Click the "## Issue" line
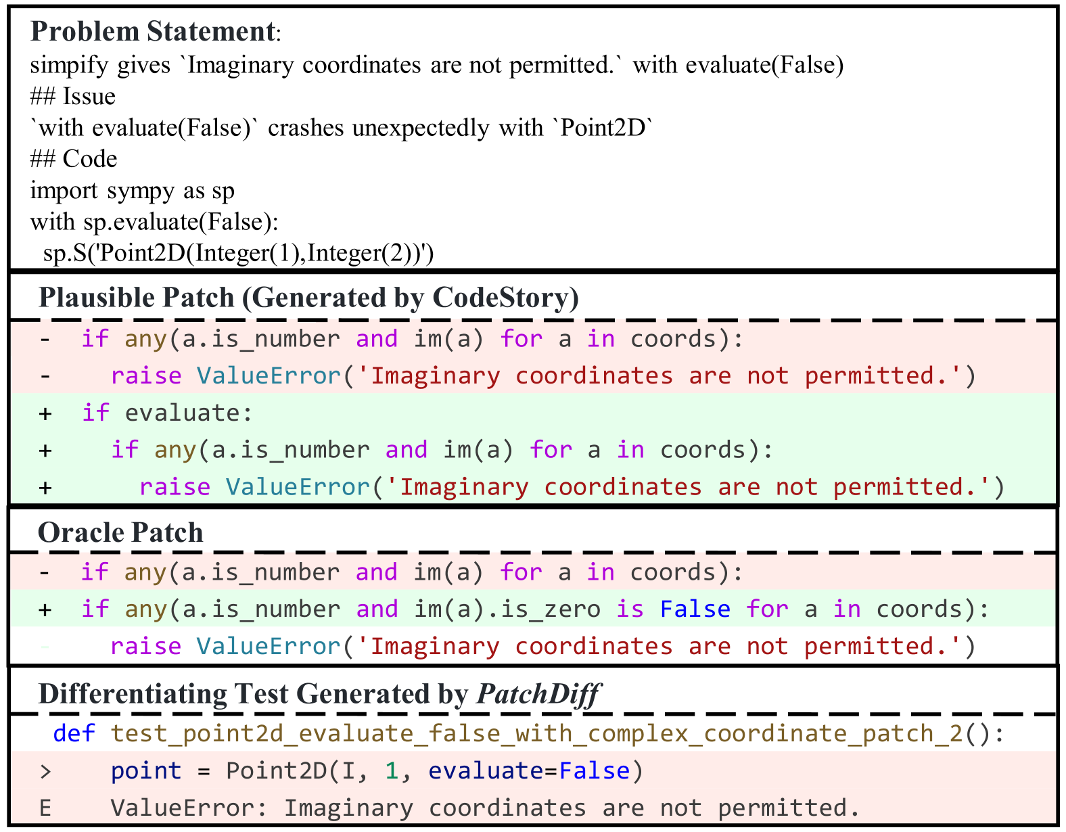The image size is (1066, 832). pyautogui.click(x=73, y=96)
